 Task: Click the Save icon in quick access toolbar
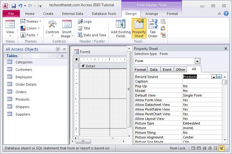tap(14, 6)
